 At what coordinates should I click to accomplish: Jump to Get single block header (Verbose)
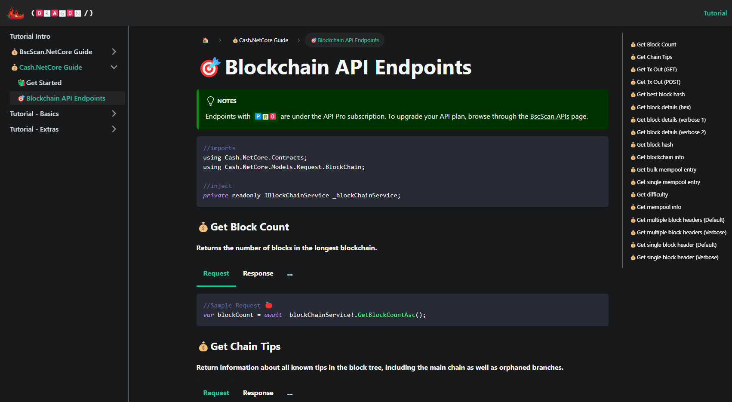point(675,258)
